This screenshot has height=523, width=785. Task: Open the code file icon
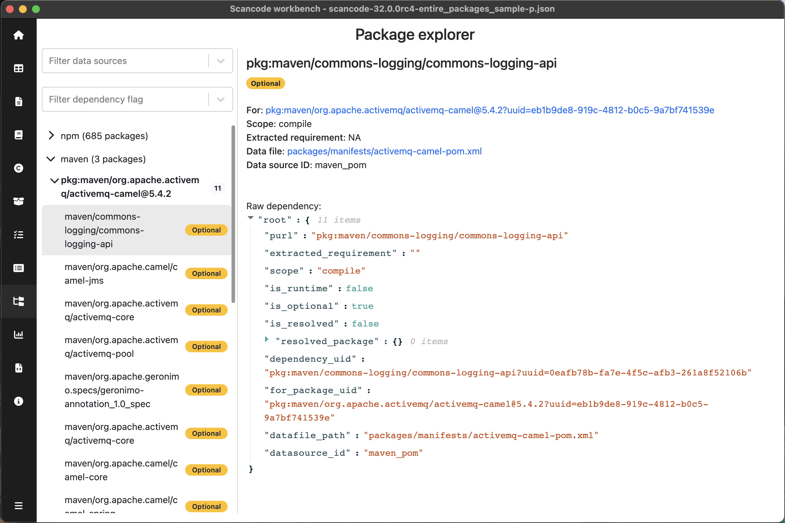click(19, 368)
